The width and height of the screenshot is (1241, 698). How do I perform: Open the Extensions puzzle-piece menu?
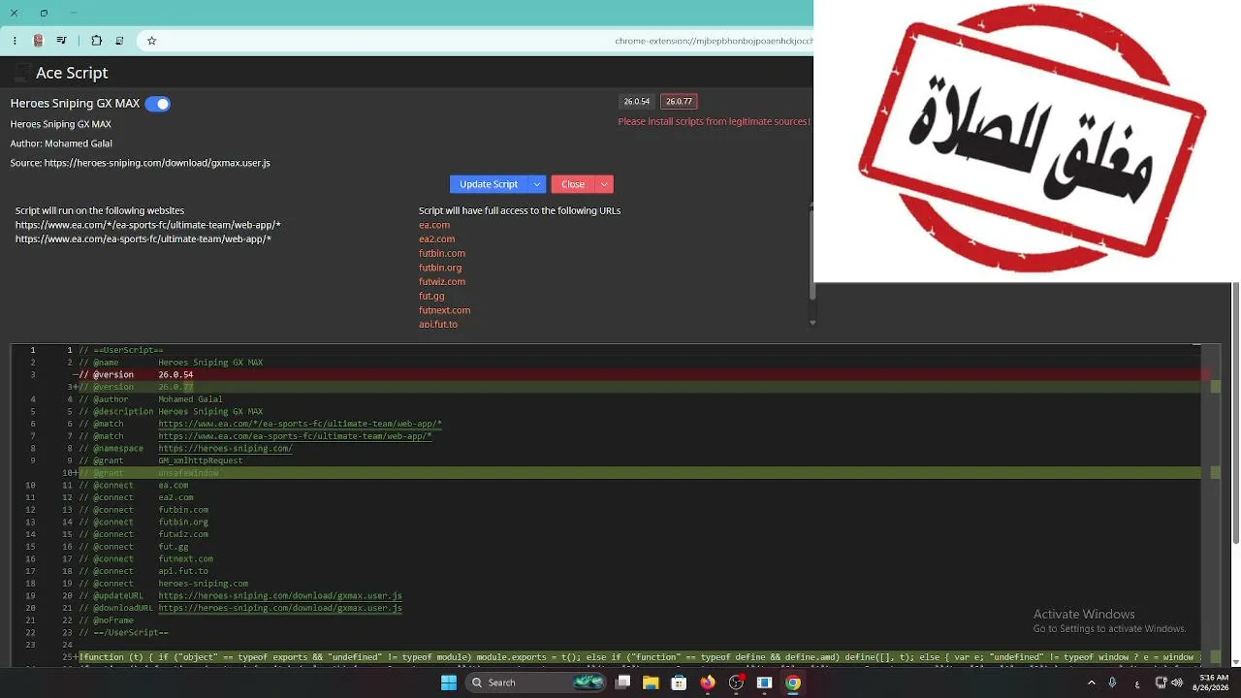tap(96, 41)
